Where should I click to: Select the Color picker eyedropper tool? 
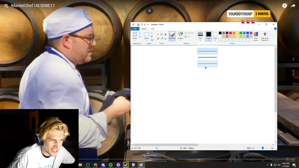click(162, 39)
